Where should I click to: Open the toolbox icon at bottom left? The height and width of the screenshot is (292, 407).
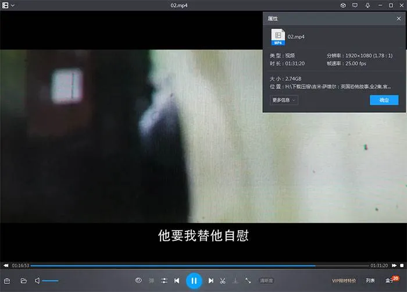(8, 281)
